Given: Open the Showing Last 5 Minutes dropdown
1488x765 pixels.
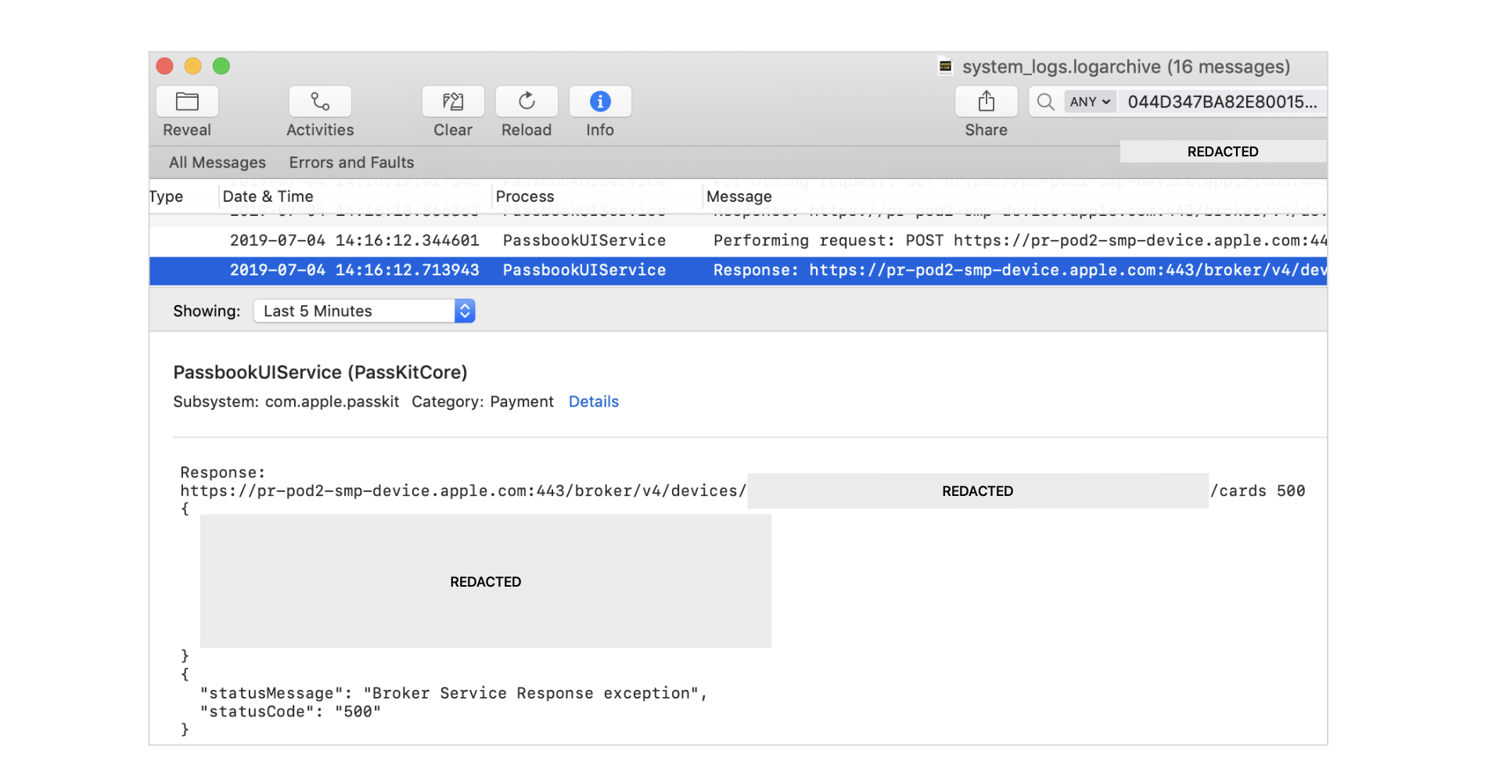Looking at the screenshot, I should pyautogui.click(x=364, y=311).
